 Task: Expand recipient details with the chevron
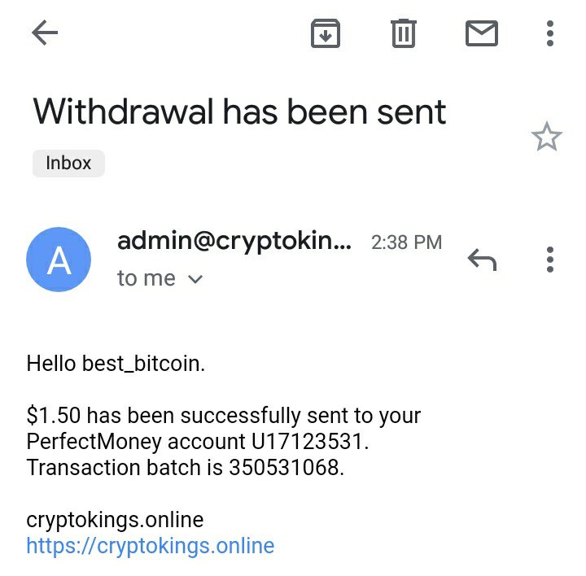coord(195,279)
